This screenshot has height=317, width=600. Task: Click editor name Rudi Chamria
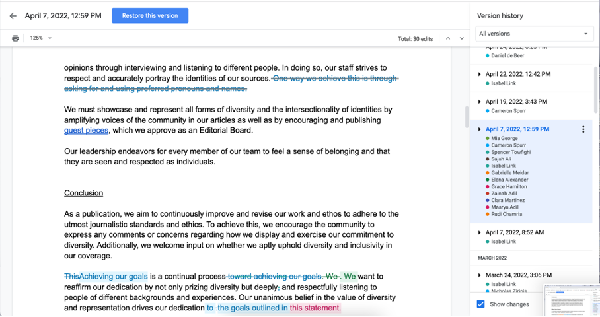507,214
